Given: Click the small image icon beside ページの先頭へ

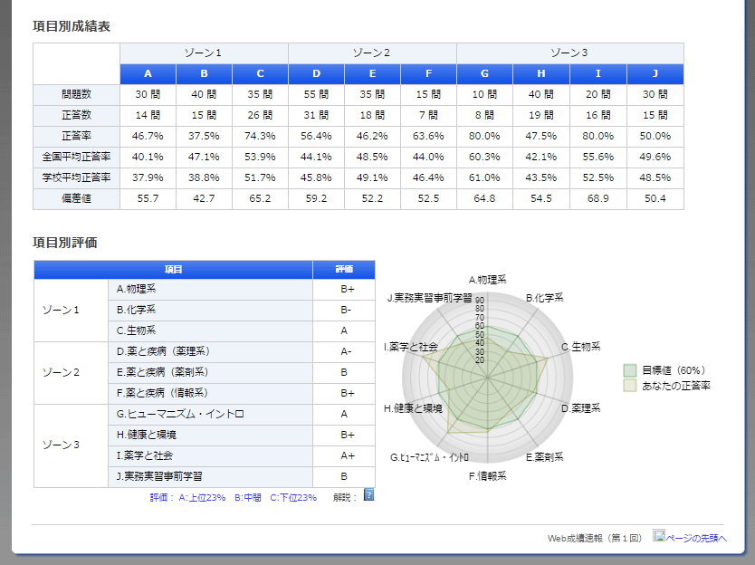Looking at the screenshot, I should coord(658,536).
